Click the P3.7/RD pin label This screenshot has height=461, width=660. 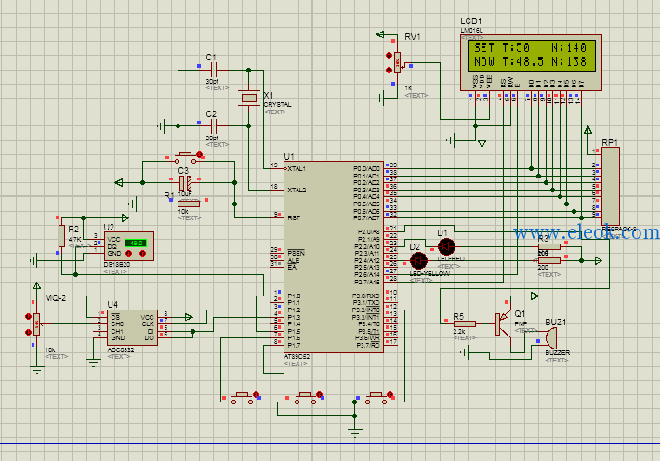pyautogui.click(x=368, y=345)
